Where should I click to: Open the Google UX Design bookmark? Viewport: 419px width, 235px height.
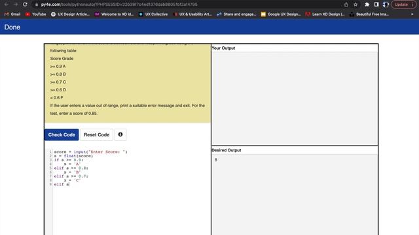tap(281, 14)
